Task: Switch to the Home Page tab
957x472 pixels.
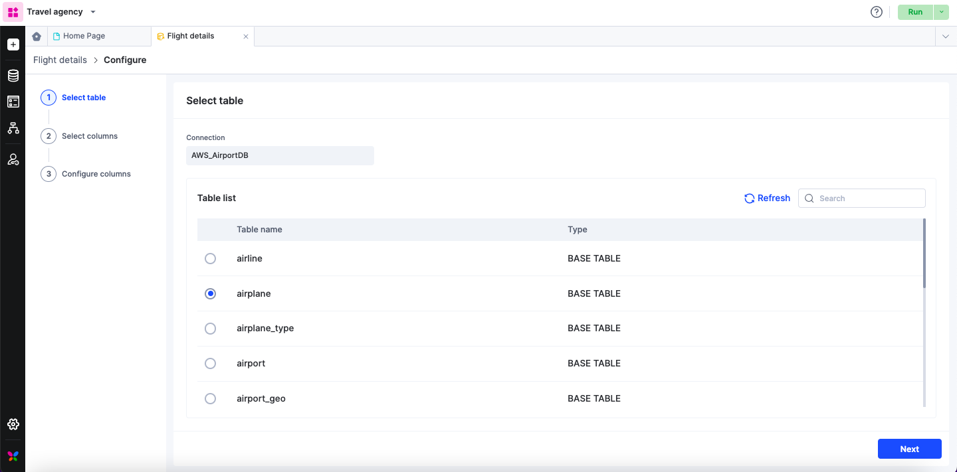Action: coord(99,36)
